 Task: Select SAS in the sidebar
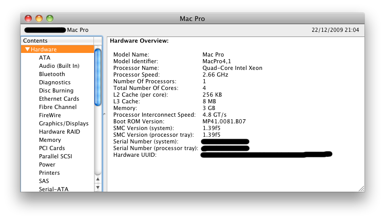tap(44, 181)
